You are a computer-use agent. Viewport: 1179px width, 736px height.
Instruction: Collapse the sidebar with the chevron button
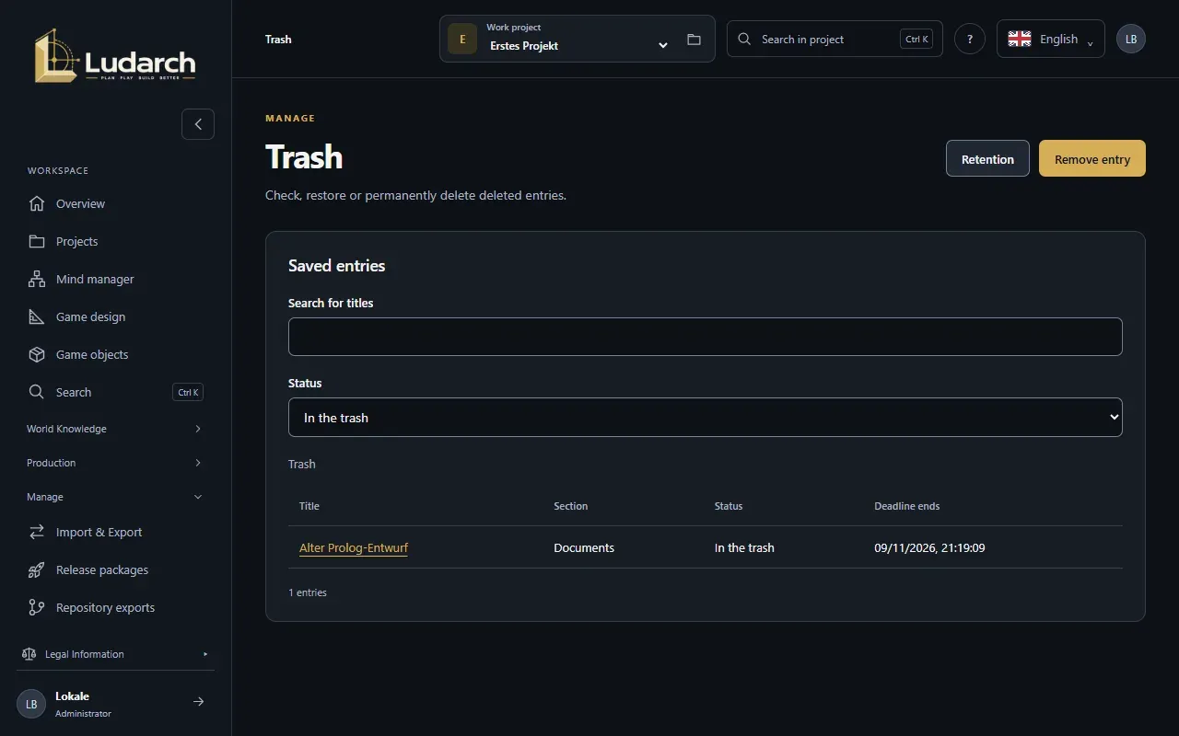pyautogui.click(x=198, y=124)
